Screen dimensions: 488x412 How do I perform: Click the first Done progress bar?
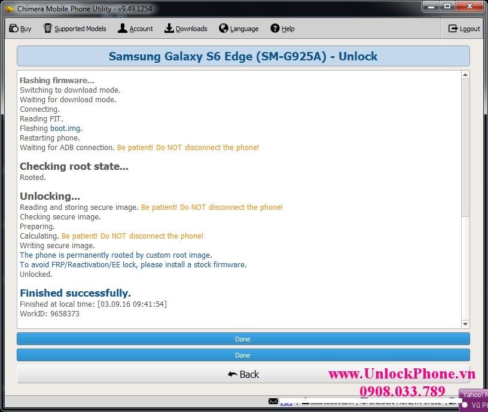pyautogui.click(x=243, y=339)
